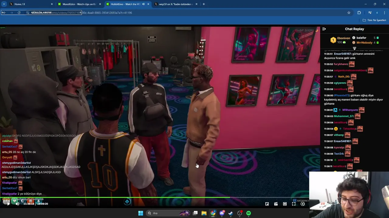This screenshot has width=389, height=218.
Task: Click the video timestamp 11:36:18
Action: click(29, 204)
